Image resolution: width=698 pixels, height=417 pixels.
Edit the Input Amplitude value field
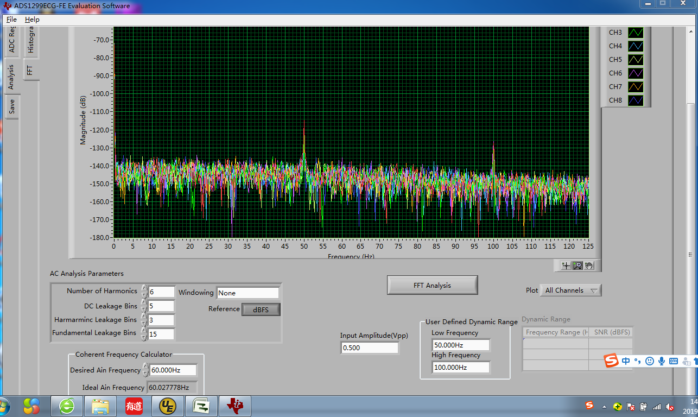[x=369, y=347]
